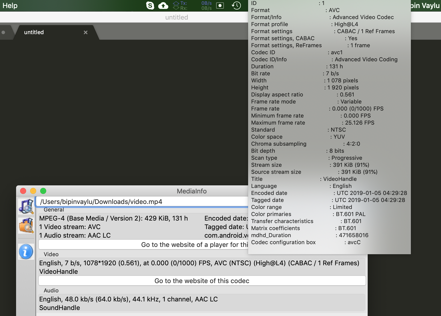Click the 'Encoded date' row in tooltip
Viewport: 441px width, 316px height.
(x=329, y=193)
